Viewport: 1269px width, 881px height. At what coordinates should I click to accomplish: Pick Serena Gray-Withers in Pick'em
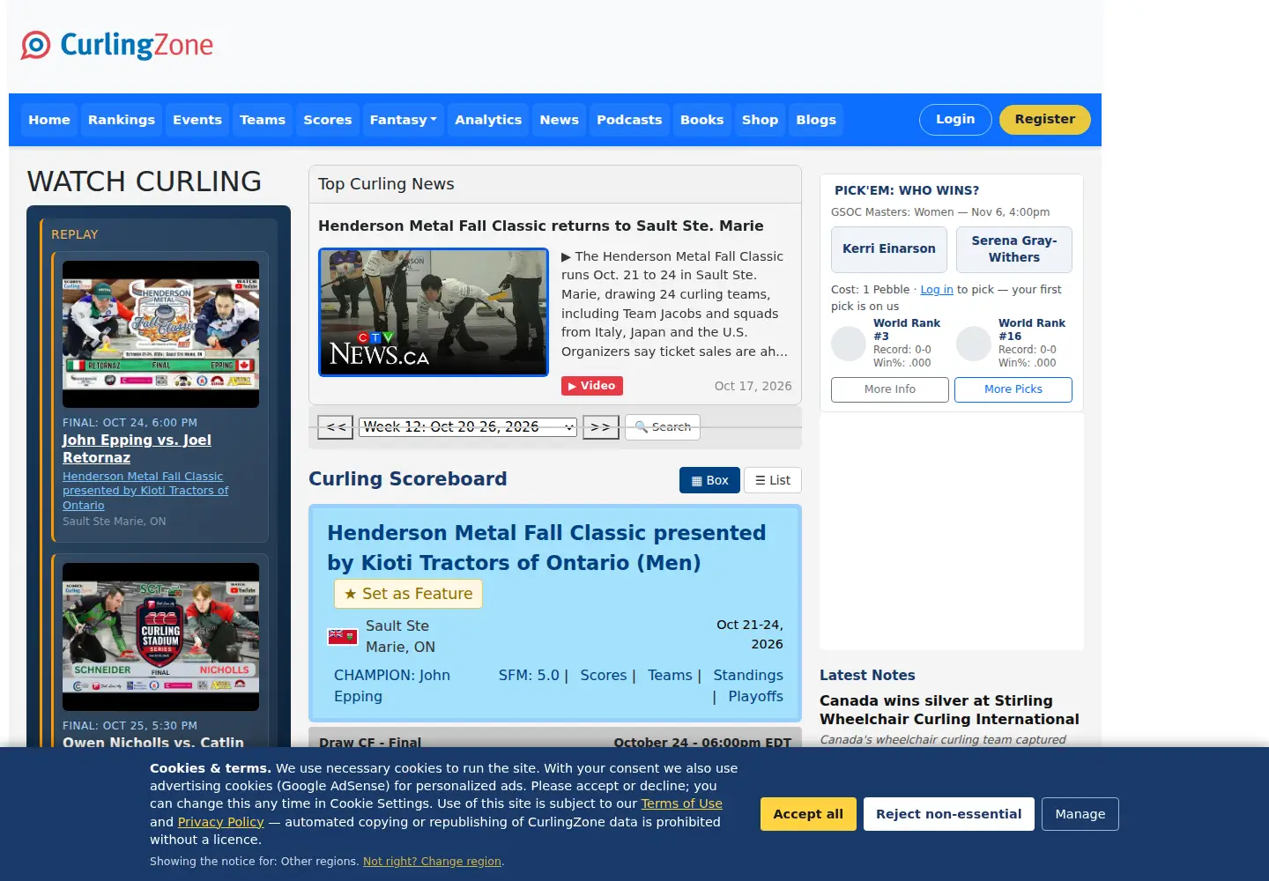[x=1014, y=249]
